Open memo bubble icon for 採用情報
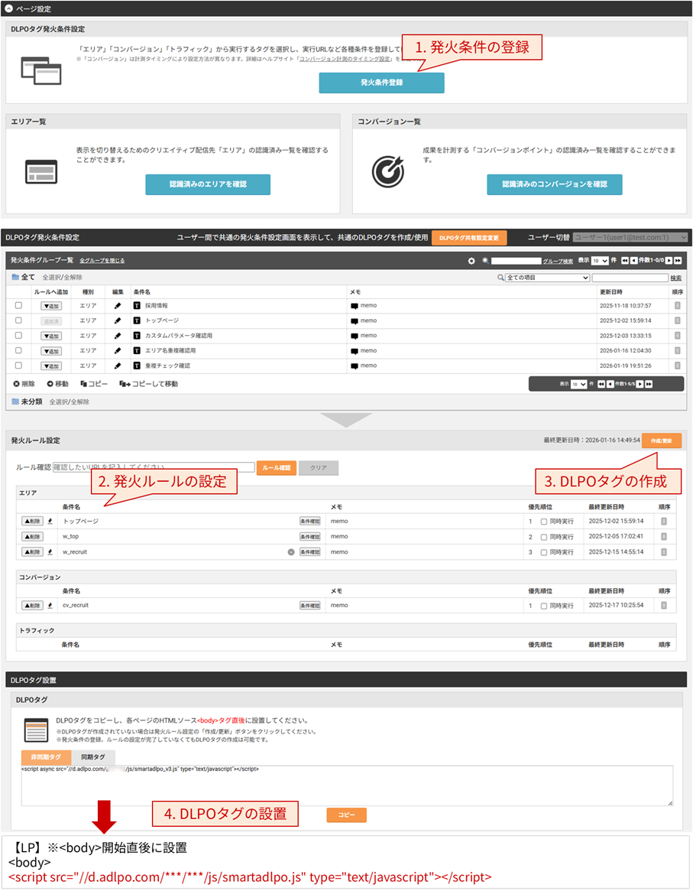The image size is (693, 891). pos(355,306)
